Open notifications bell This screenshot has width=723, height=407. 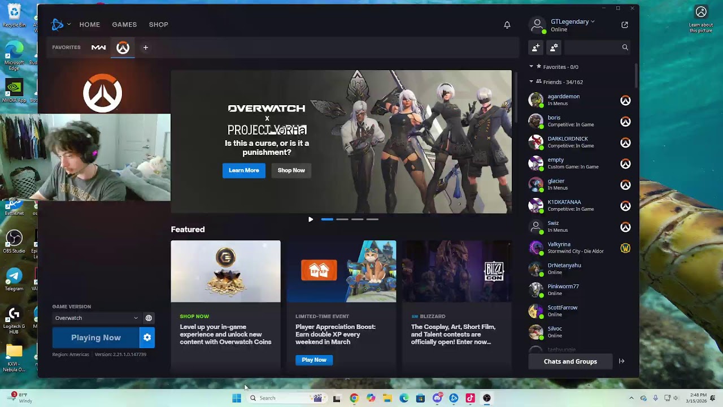tap(507, 25)
